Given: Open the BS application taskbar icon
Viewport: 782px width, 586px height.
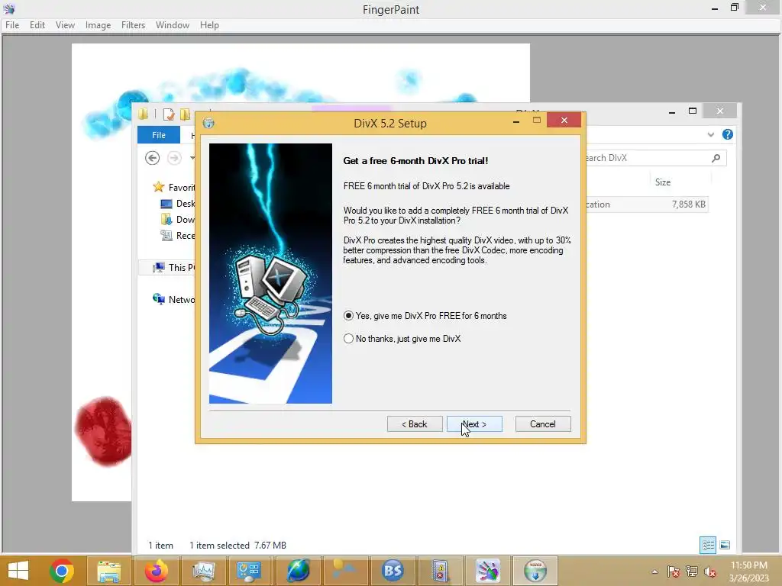Looking at the screenshot, I should [x=393, y=571].
